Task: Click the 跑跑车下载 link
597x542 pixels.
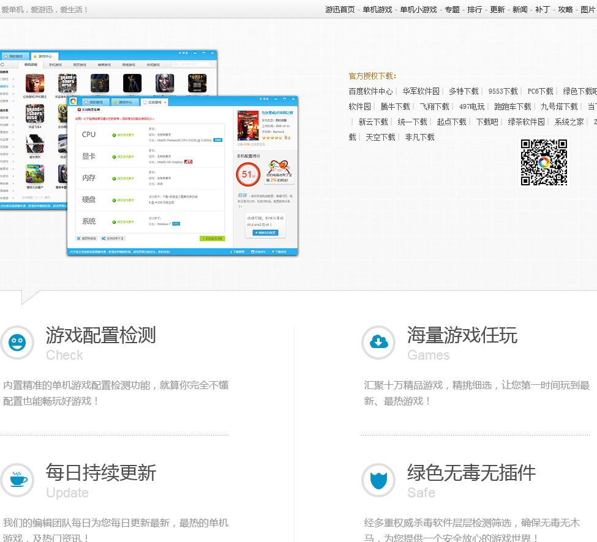Action: pyautogui.click(x=513, y=106)
